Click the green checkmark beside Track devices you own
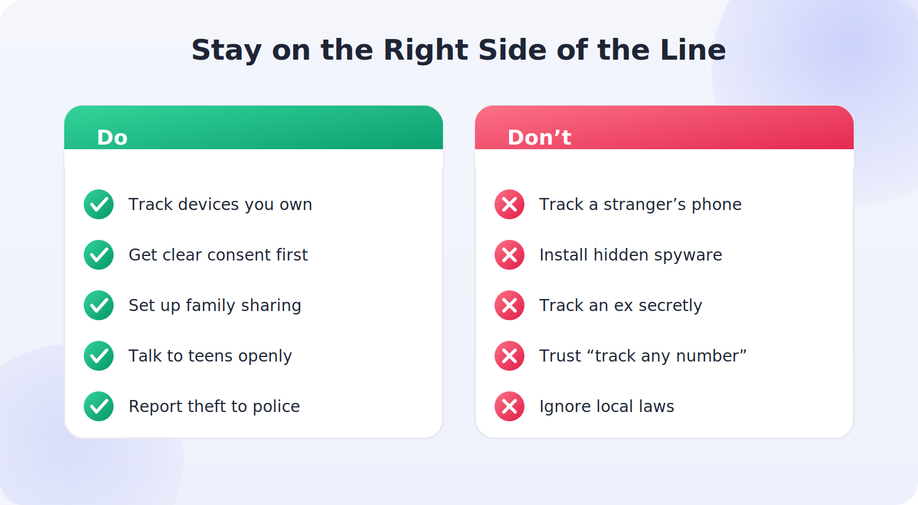The width and height of the screenshot is (918, 505). pyautogui.click(x=99, y=204)
